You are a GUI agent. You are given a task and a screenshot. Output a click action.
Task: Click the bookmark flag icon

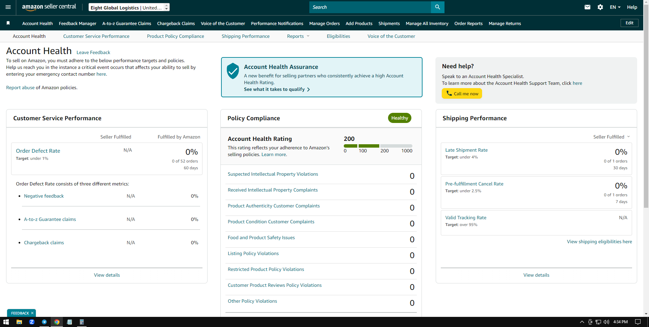pyautogui.click(x=8, y=23)
